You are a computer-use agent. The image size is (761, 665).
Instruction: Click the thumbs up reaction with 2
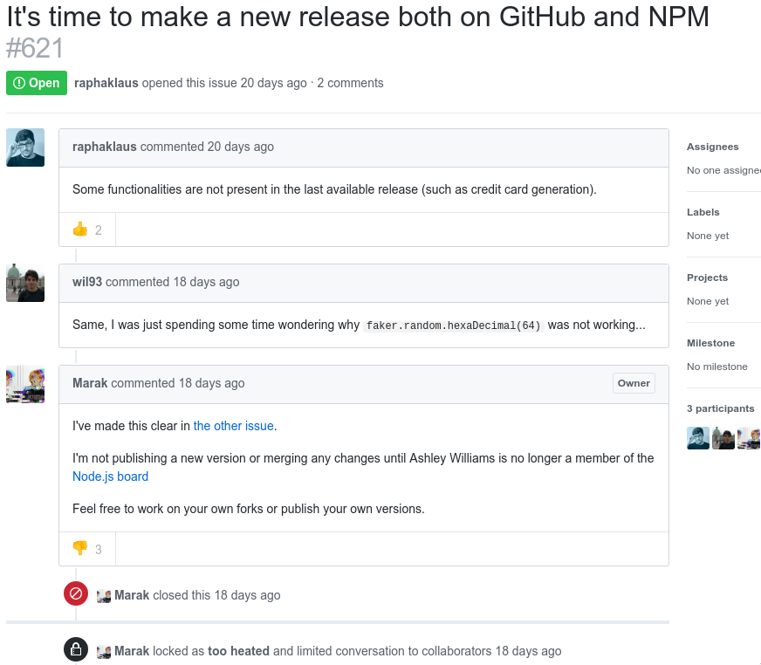click(87, 230)
